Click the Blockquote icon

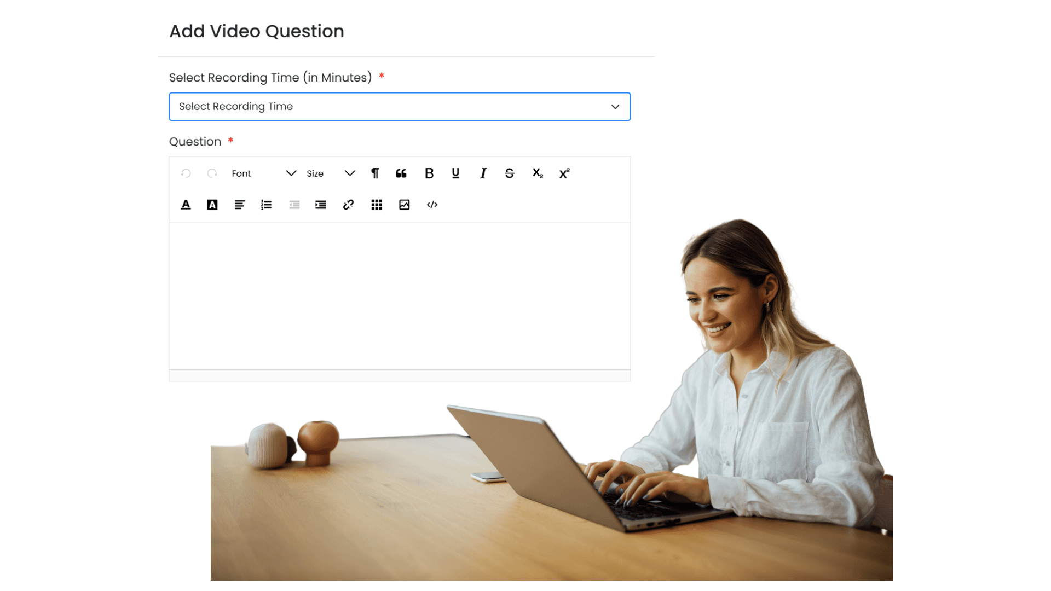(401, 173)
